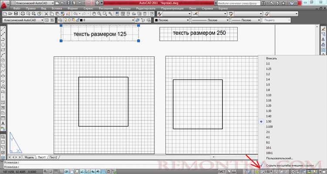Screen dimensions: 327x174
Task: Click the Pan hand icon in the toolbar
Action: pos(94,14)
